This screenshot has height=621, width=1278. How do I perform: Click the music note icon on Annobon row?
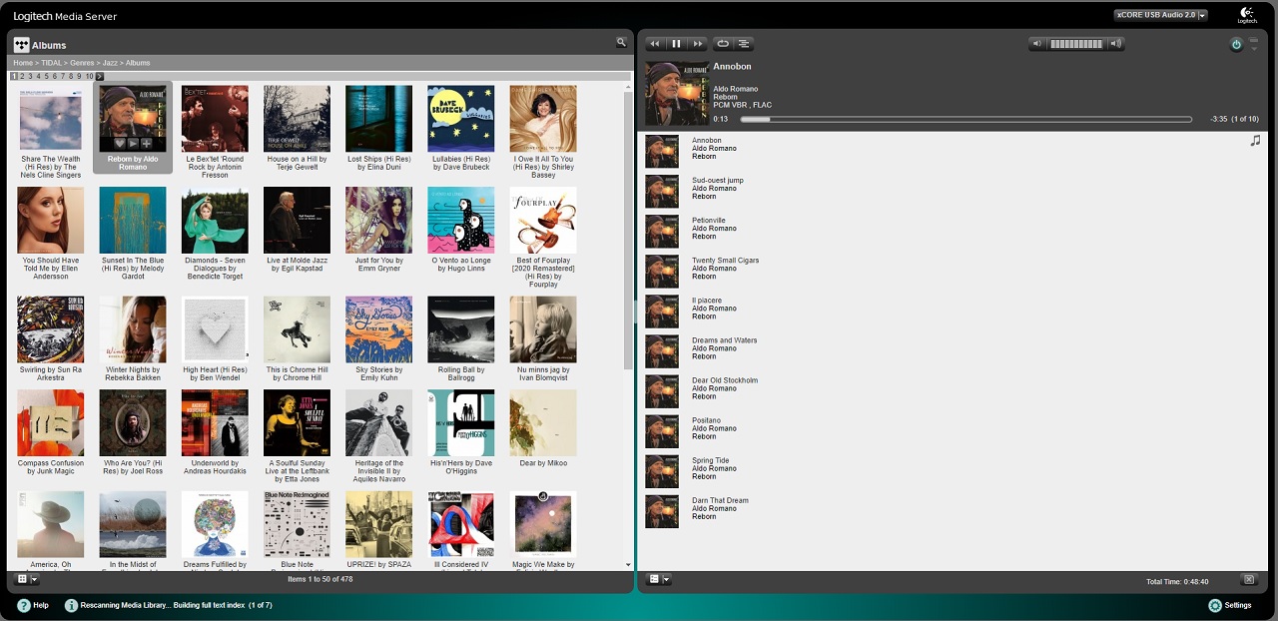coord(1255,141)
